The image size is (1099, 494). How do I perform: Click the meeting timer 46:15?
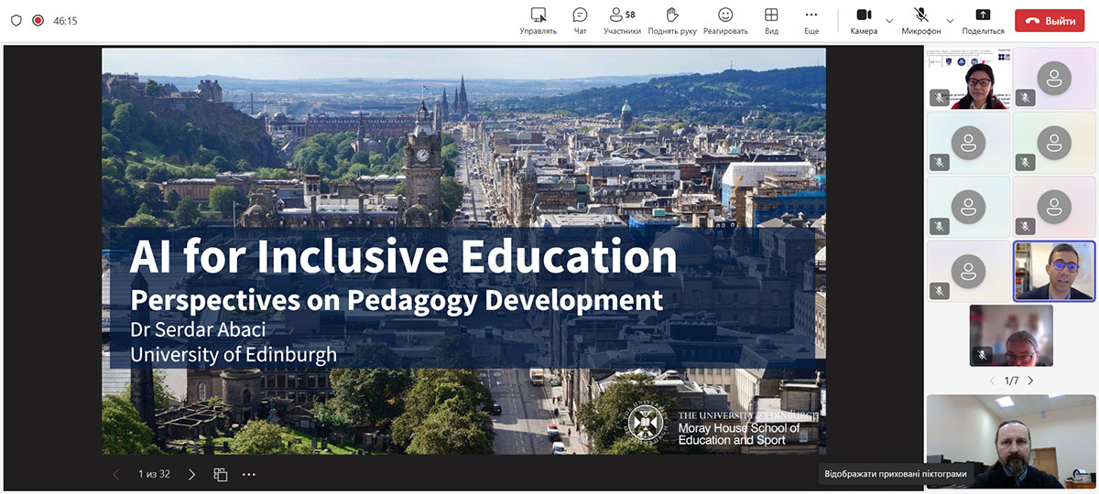(x=65, y=20)
